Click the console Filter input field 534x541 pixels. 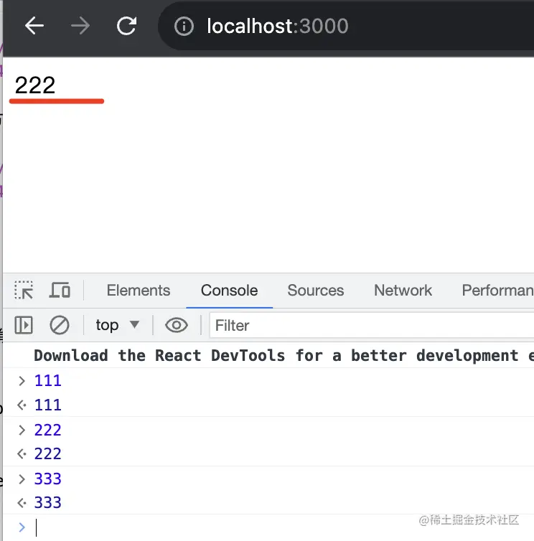372,325
